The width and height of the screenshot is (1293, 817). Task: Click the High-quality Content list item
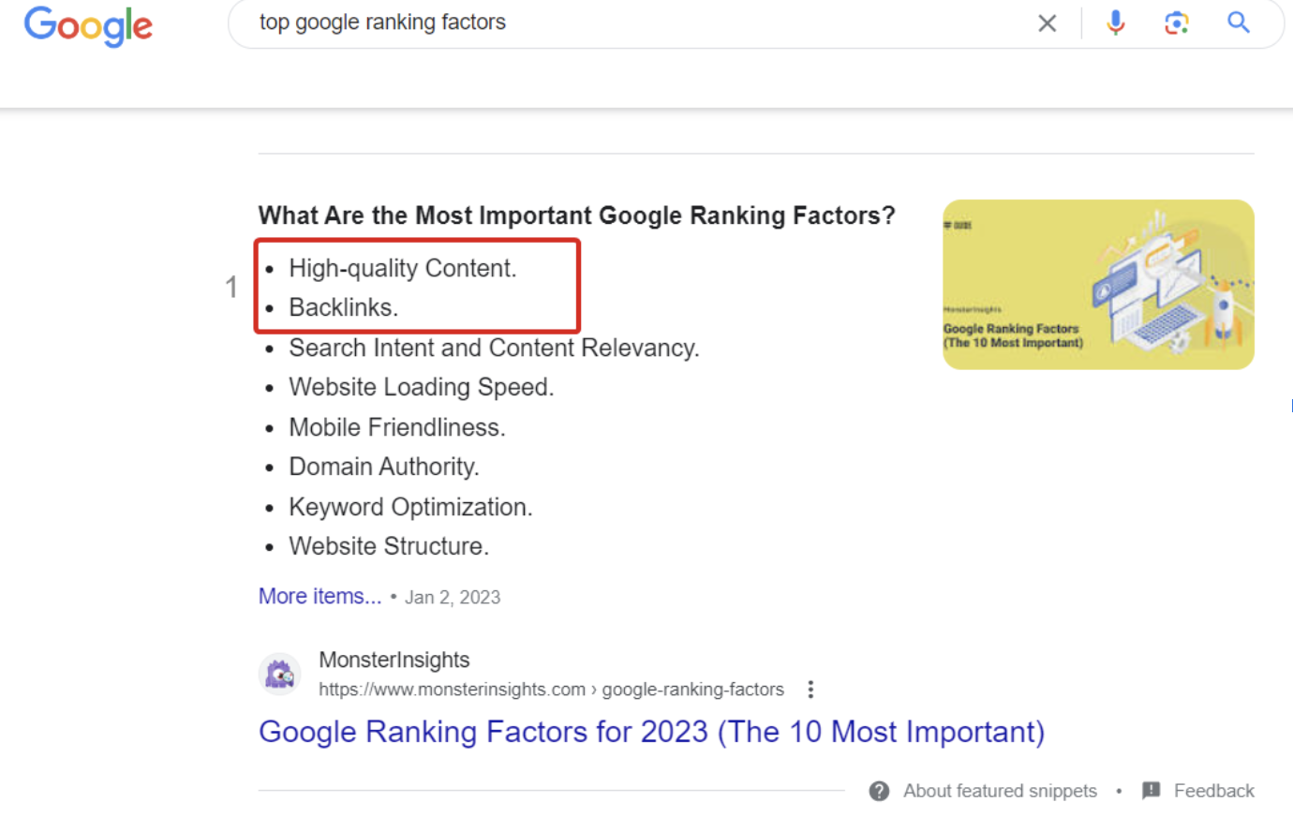pos(403,269)
